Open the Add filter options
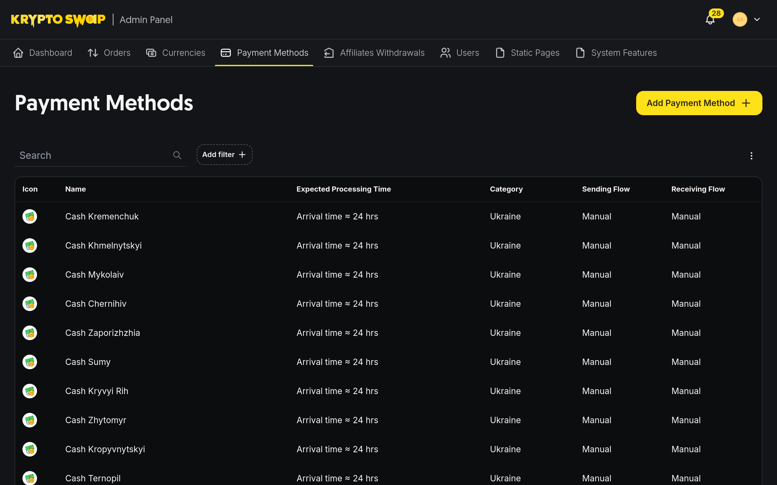The height and width of the screenshot is (485, 777). pyautogui.click(x=224, y=155)
